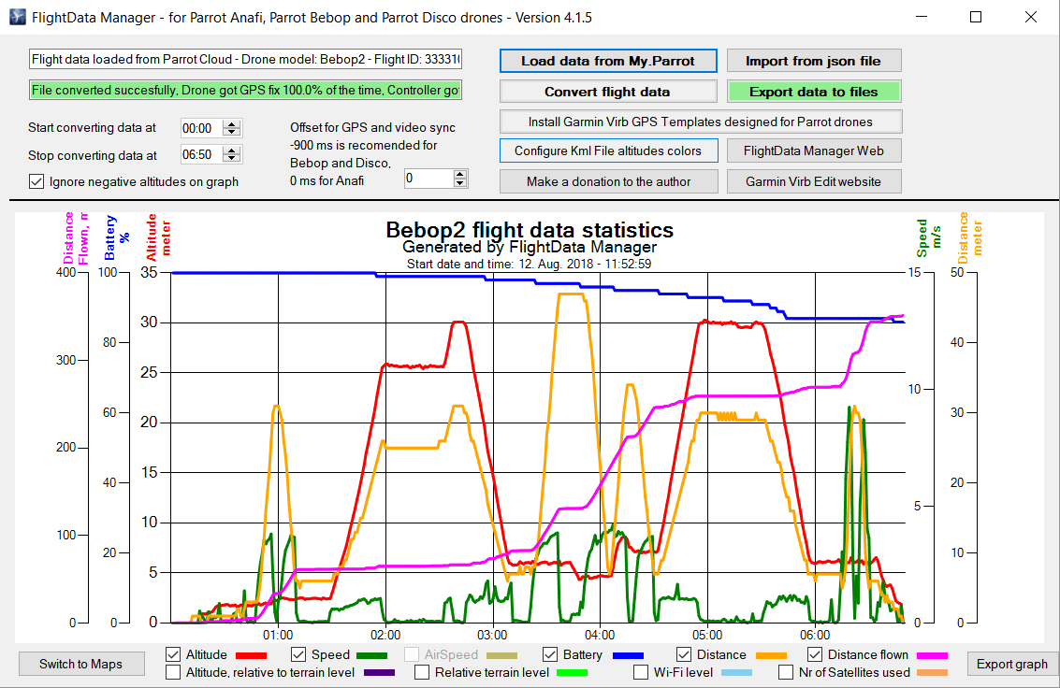Image resolution: width=1060 pixels, height=688 pixels.
Task: Click the orange Distance color swatch
Action: point(771,655)
